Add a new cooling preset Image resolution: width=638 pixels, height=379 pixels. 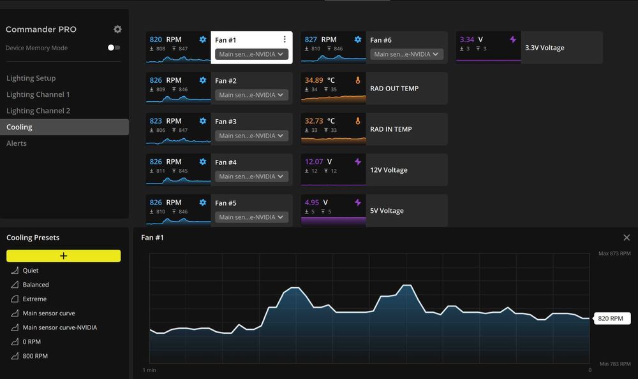(63, 256)
